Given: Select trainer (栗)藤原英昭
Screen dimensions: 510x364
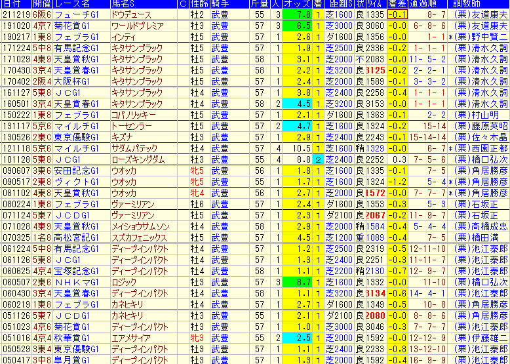Looking at the screenshot, I should (481, 126).
